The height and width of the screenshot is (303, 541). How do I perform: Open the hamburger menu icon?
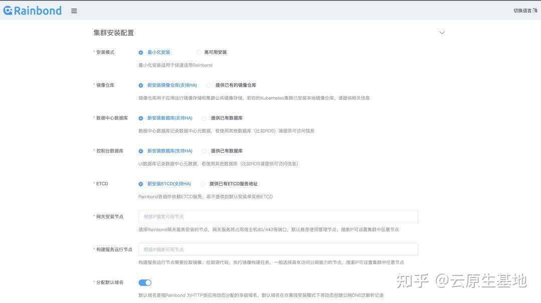[x=74, y=11]
